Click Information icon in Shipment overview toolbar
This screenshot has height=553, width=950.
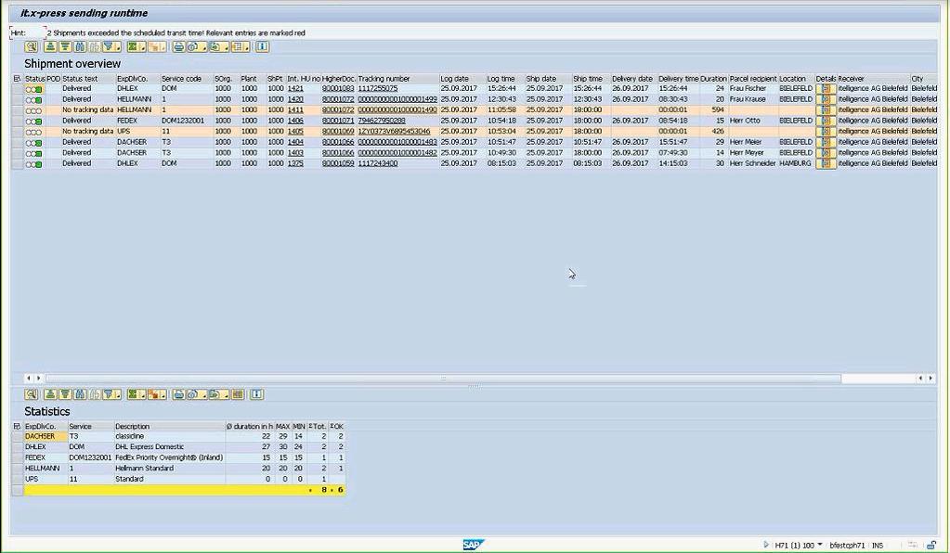[x=262, y=46]
